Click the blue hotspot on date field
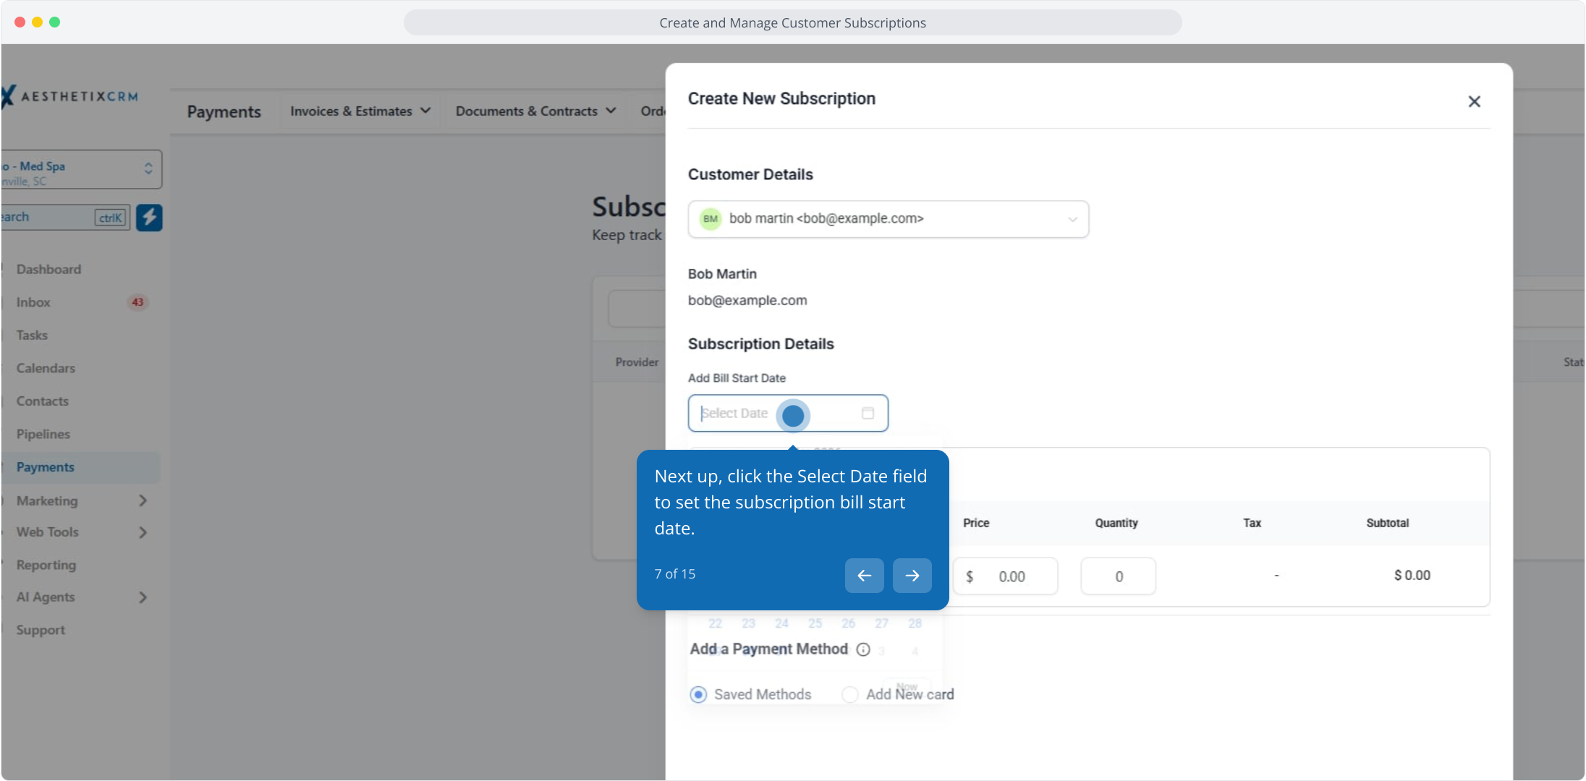1586x781 pixels. pyautogui.click(x=793, y=416)
